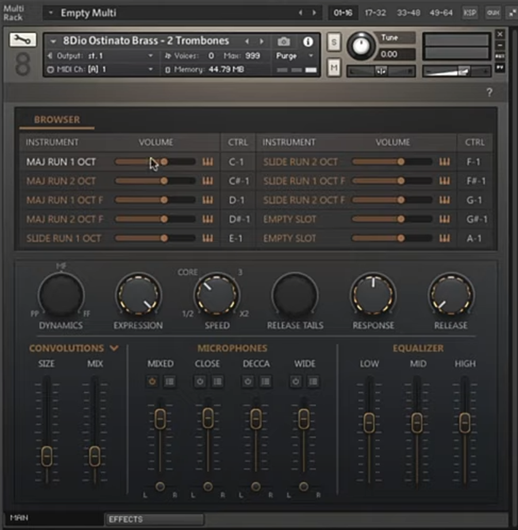Select MAJ RUN 2 OCT instrument

click(x=61, y=181)
